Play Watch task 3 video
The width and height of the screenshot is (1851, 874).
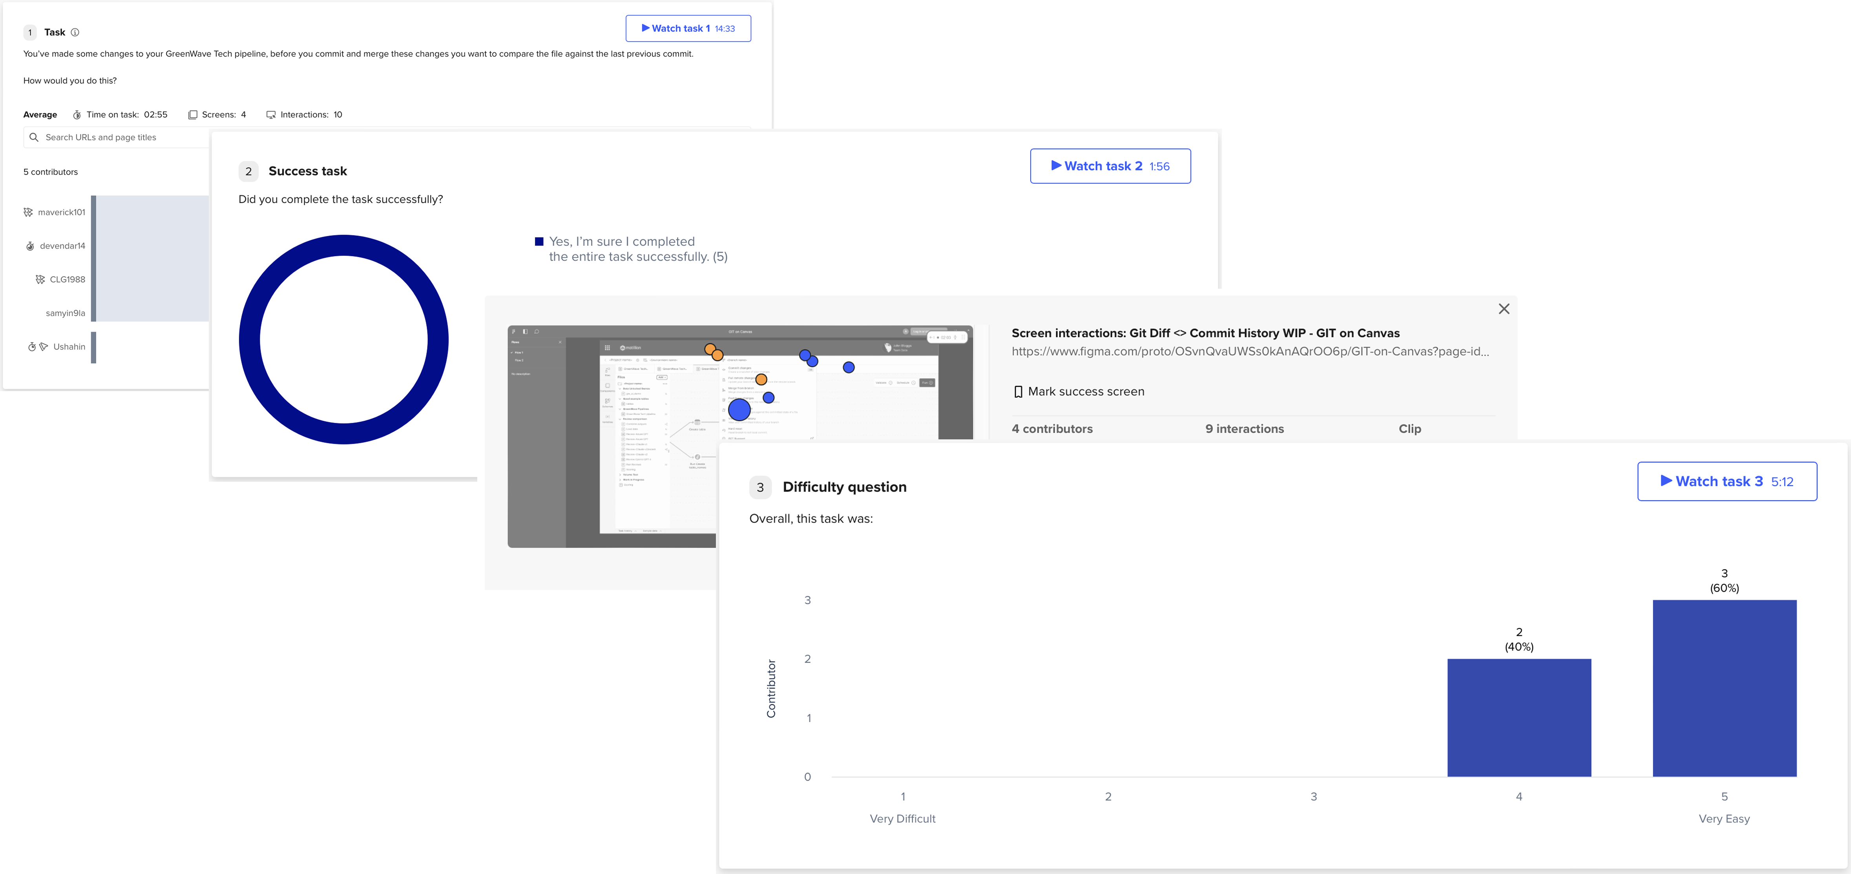click(1727, 481)
